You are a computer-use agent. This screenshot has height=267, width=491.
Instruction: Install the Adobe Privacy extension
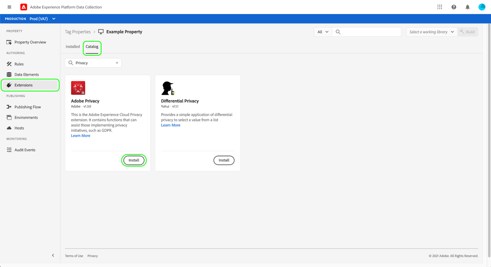click(x=134, y=160)
